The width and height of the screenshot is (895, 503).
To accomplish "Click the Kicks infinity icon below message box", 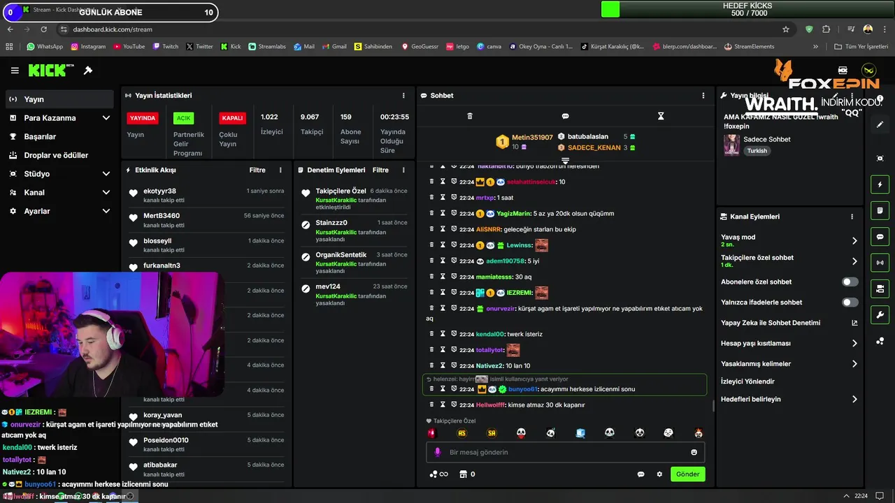I will (x=438, y=474).
